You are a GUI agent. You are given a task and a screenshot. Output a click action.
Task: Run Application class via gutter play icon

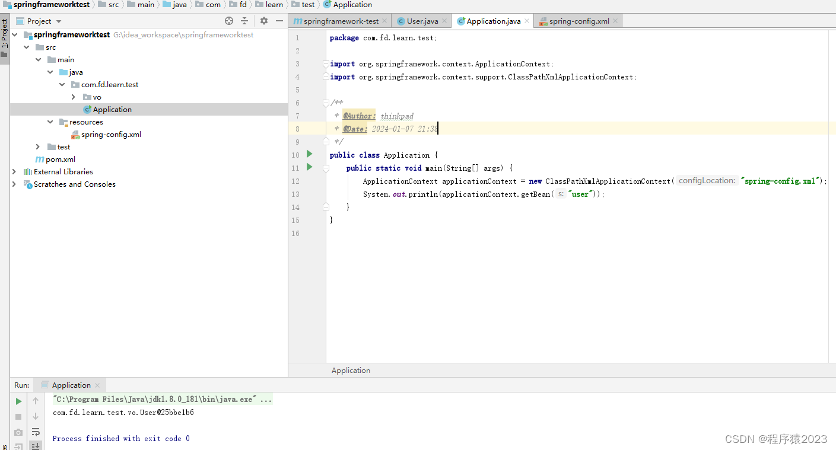point(308,155)
